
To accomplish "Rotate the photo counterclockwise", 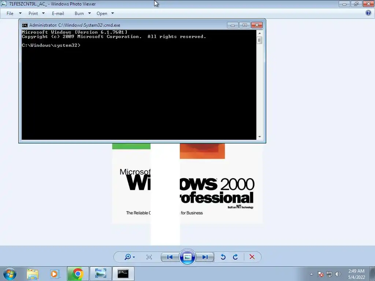I will 223,257.
